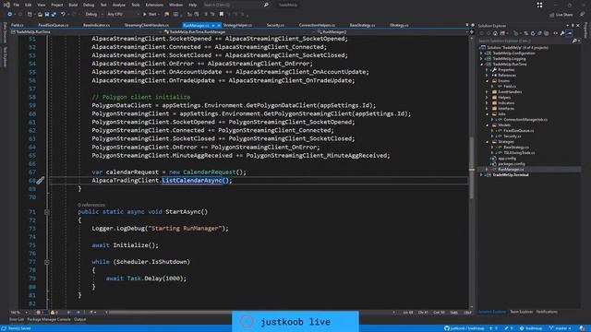Collapse the StartAsync method outline at line 71

pyautogui.click(x=47, y=212)
